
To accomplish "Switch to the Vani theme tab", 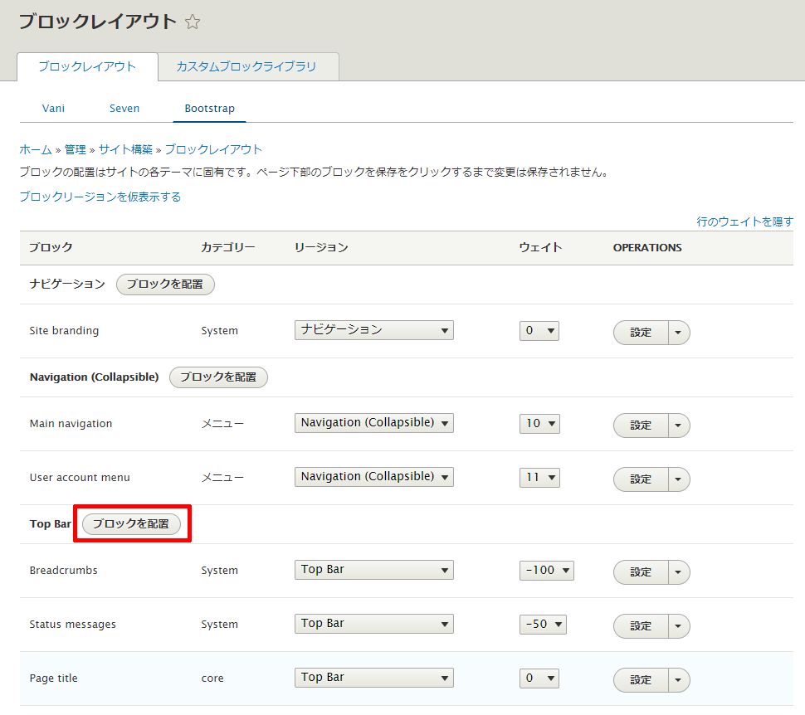I will 53,108.
